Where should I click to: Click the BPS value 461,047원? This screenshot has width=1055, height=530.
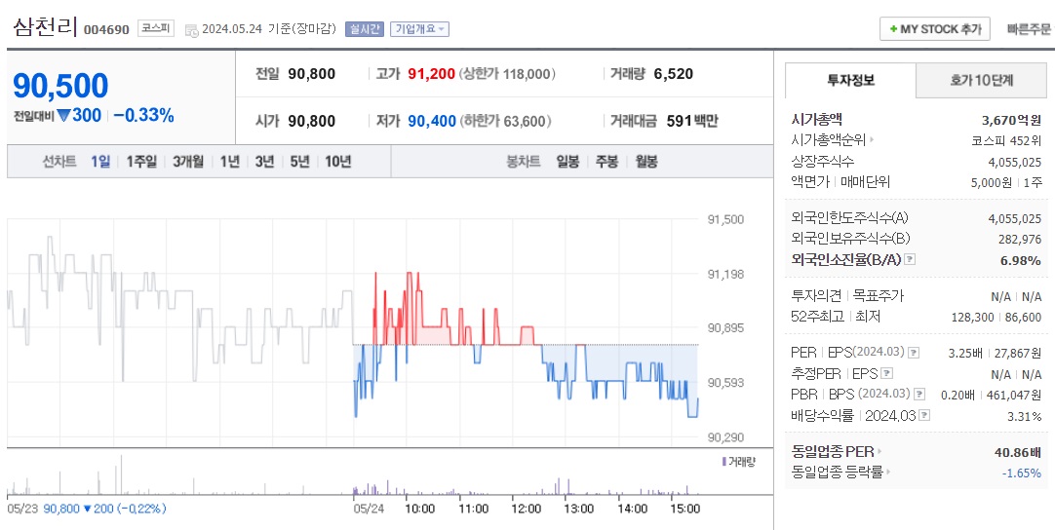(x=1014, y=395)
